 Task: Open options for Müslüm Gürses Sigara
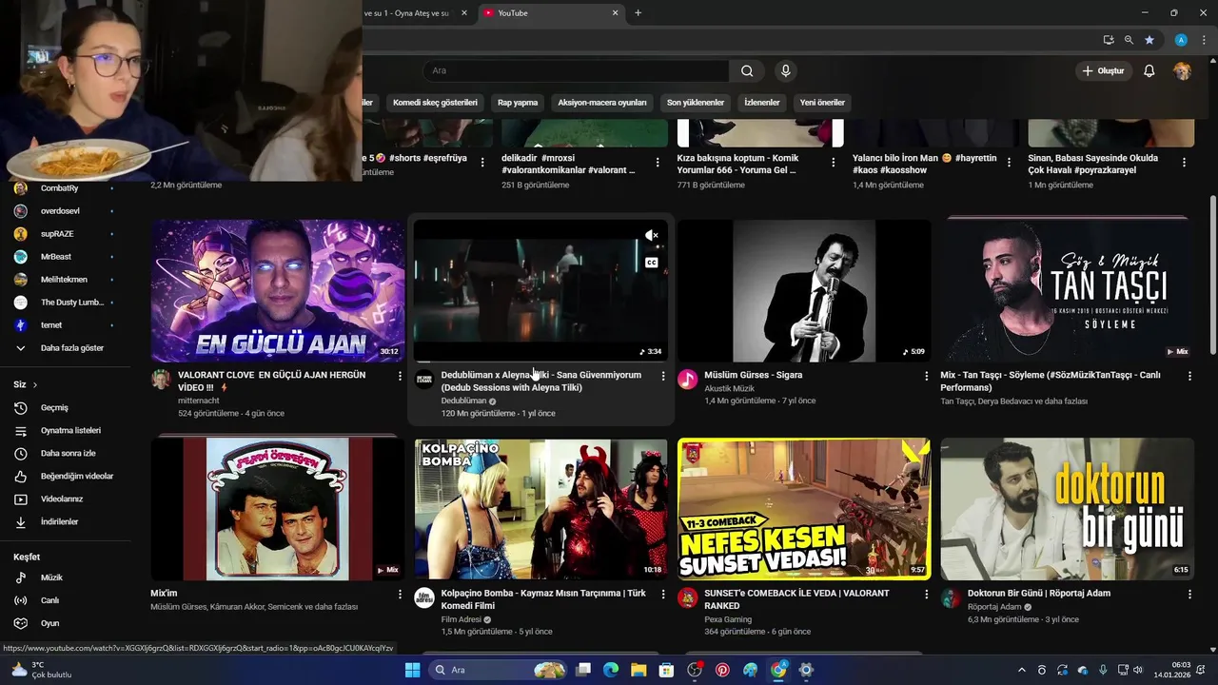927,376
